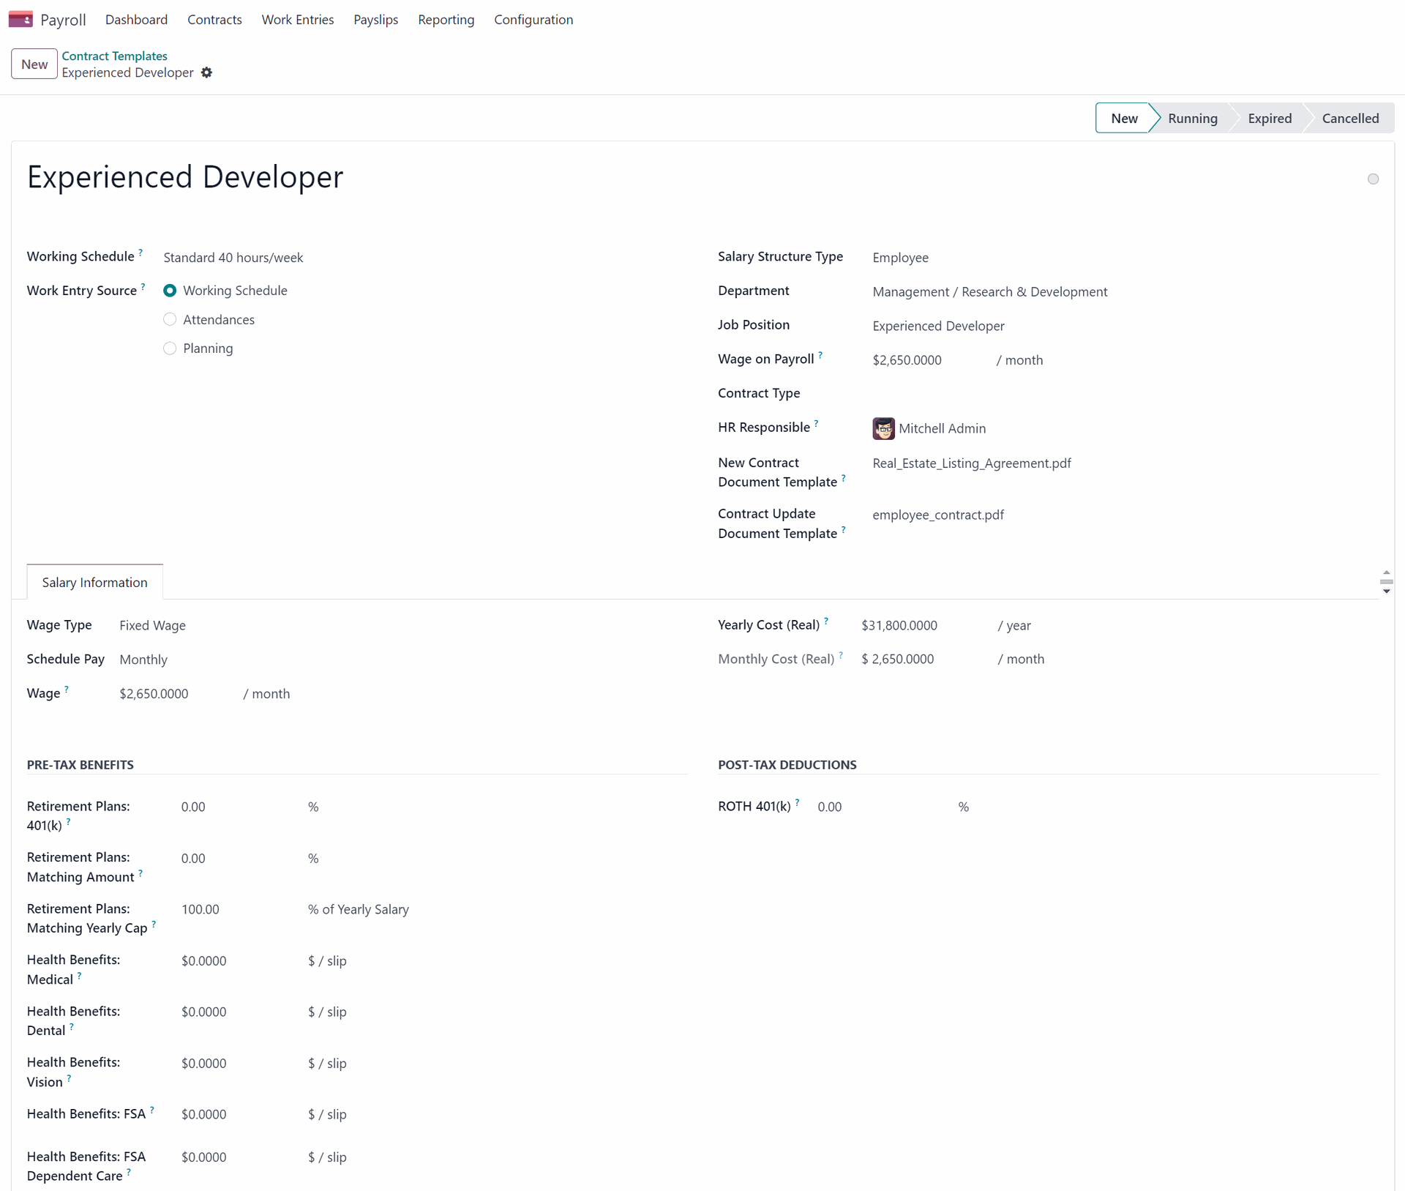1405x1191 pixels.
Task: Set contract status to Running
Action: (x=1192, y=119)
